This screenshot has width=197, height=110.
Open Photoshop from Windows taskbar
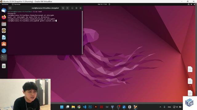[90, 107]
